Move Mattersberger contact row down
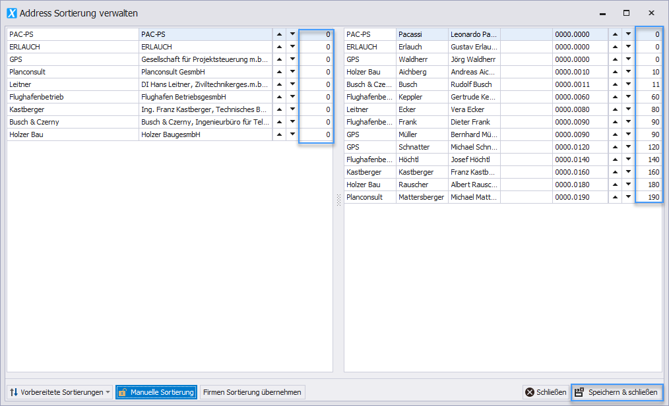Image resolution: width=669 pixels, height=406 pixels. click(x=628, y=197)
